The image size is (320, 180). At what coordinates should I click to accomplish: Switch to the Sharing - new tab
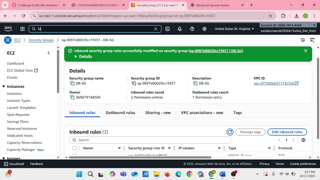(158, 113)
